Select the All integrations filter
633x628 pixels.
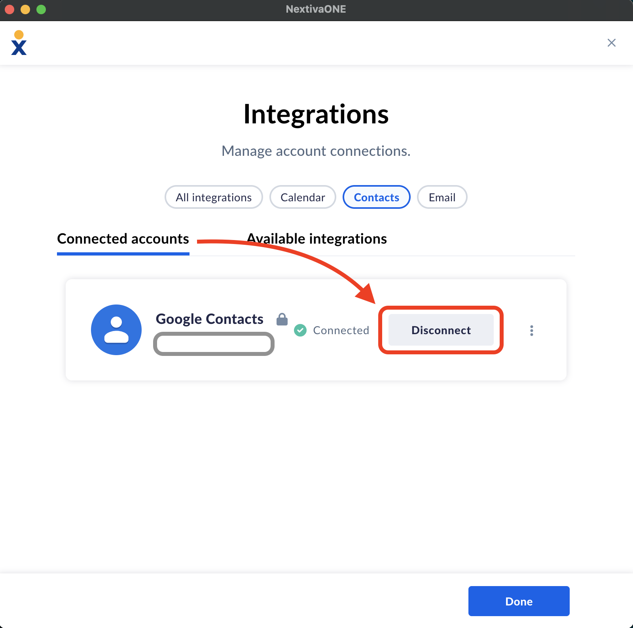coord(214,197)
